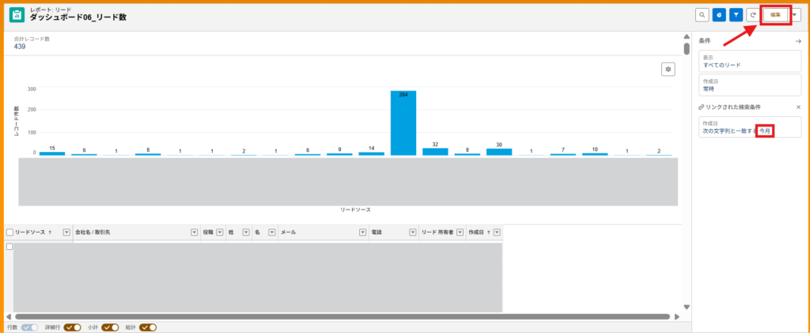Open the 電話 column dropdown menu

point(412,233)
